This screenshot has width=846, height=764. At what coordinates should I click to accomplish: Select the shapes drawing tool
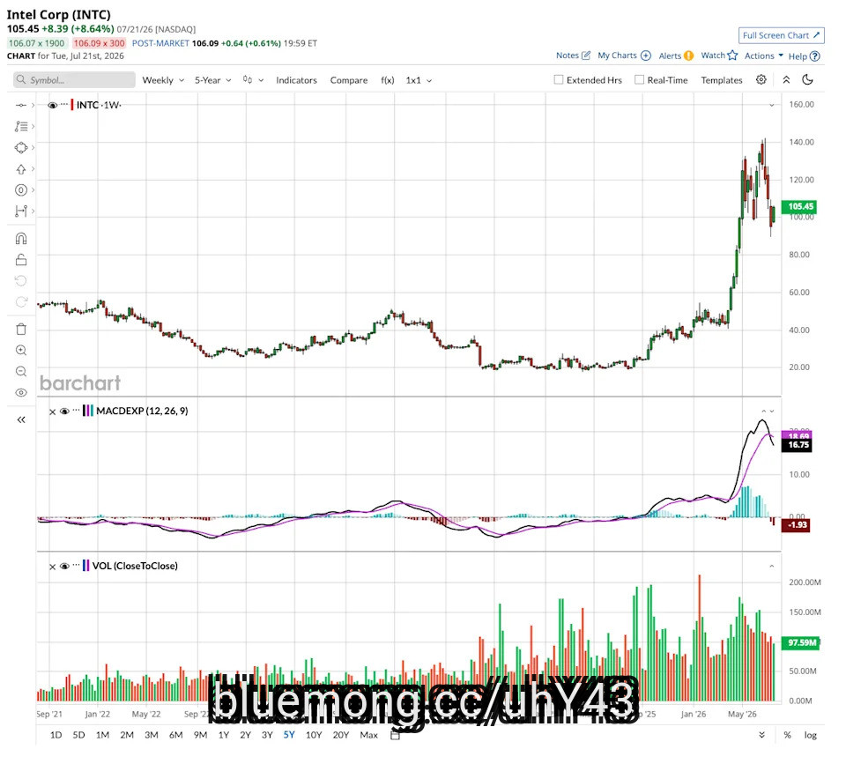click(21, 147)
